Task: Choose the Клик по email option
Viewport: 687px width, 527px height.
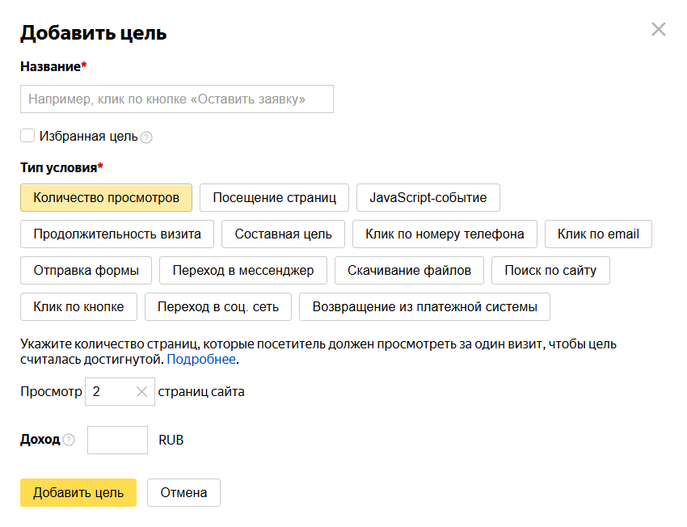Action: pyautogui.click(x=598, y=234)
